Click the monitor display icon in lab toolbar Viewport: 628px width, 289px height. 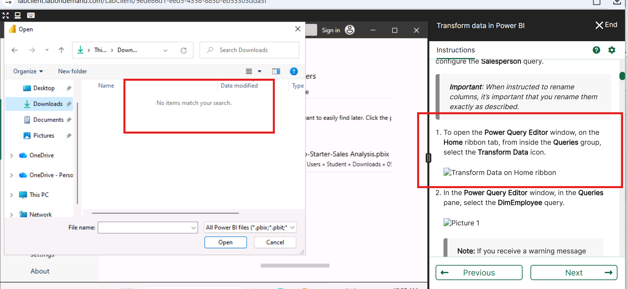[18, 15]
